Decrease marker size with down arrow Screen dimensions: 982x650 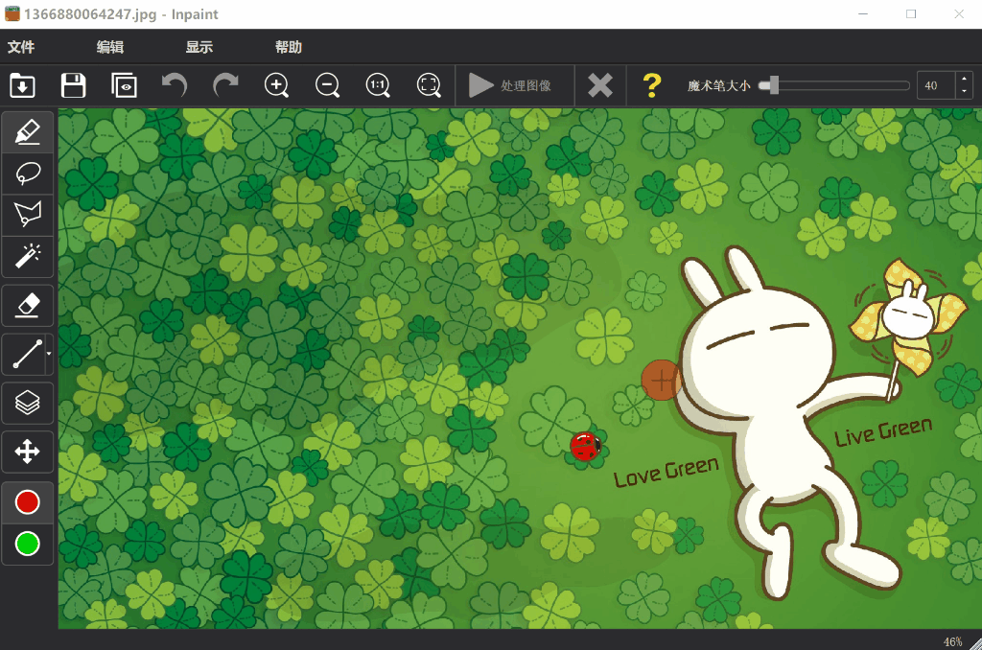coord(964,92)
